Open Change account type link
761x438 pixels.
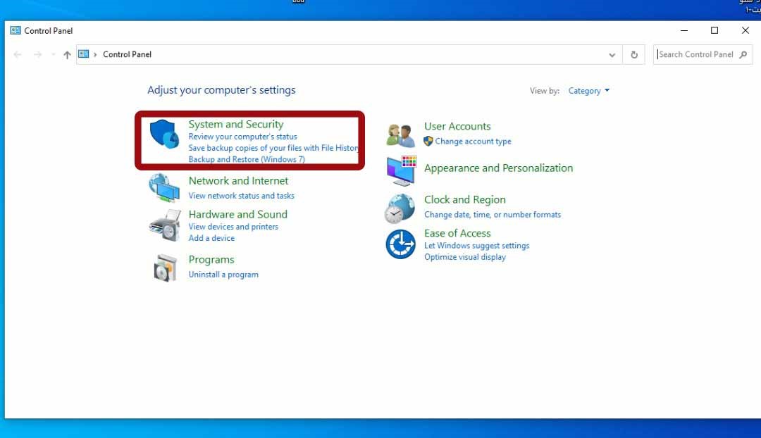(473, 142)
